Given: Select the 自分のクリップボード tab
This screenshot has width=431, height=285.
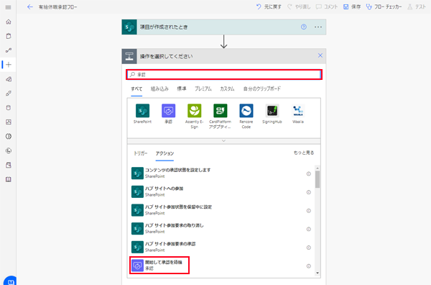Looking at the screenshot, I should [x=262, y=89].
